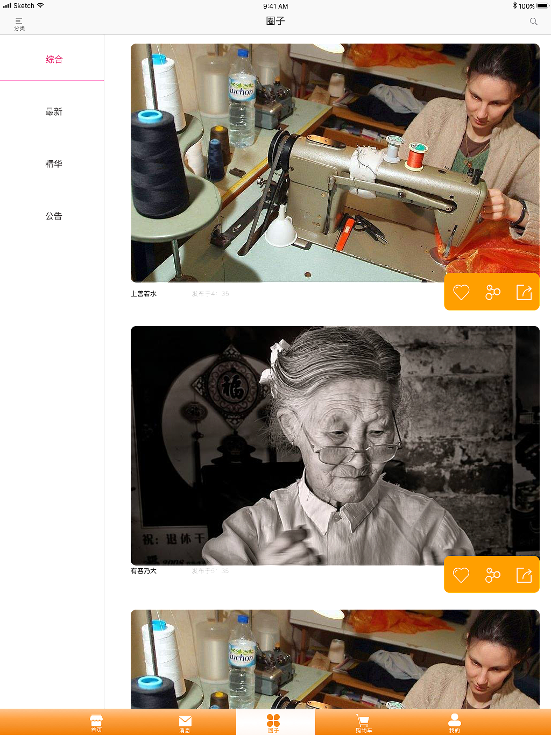
Task: Open circle-share icon on 有容乃大 post
Action: click(x=492, y=575)
